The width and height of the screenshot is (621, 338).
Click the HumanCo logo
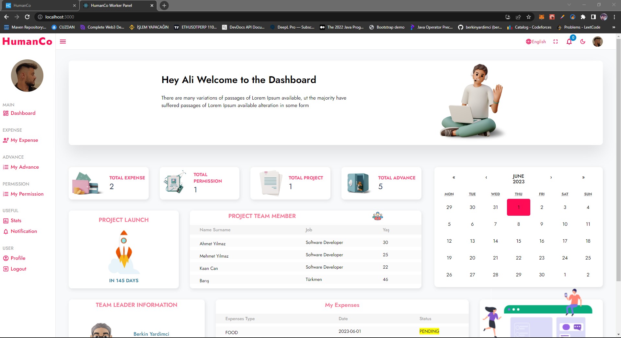27,42
